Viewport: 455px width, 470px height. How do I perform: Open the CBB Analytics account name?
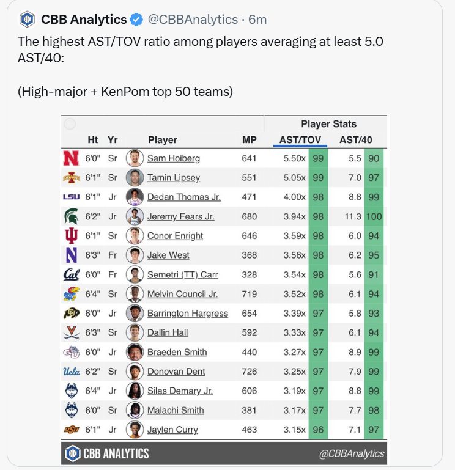[x=84, y=20]
